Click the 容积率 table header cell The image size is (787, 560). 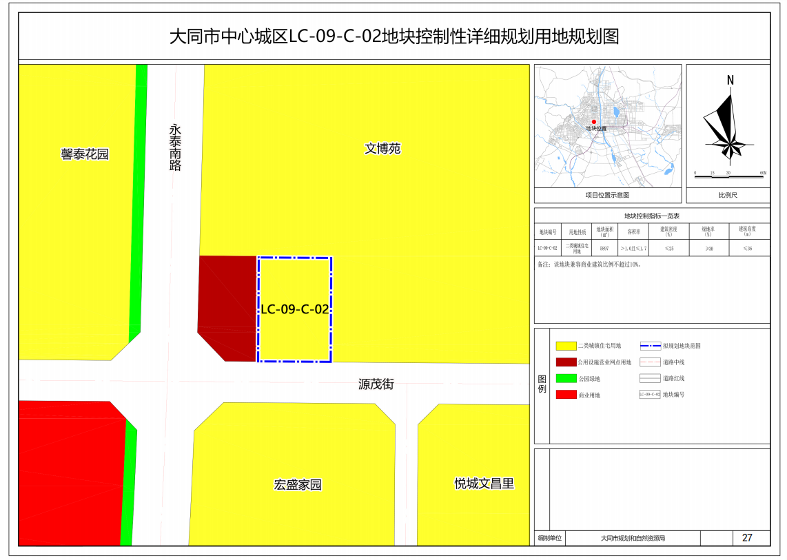point(633,232)
